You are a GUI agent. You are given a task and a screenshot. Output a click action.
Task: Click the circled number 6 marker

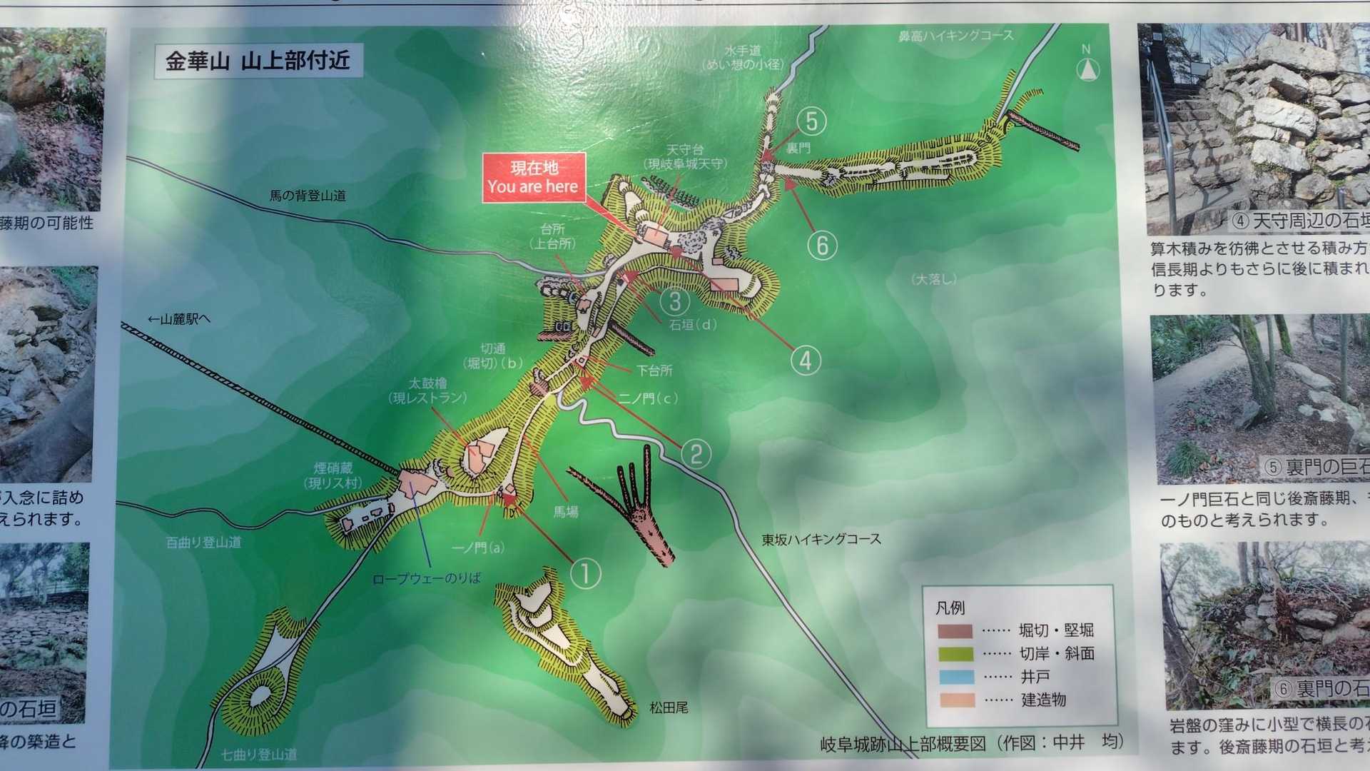tap(822, 246)
